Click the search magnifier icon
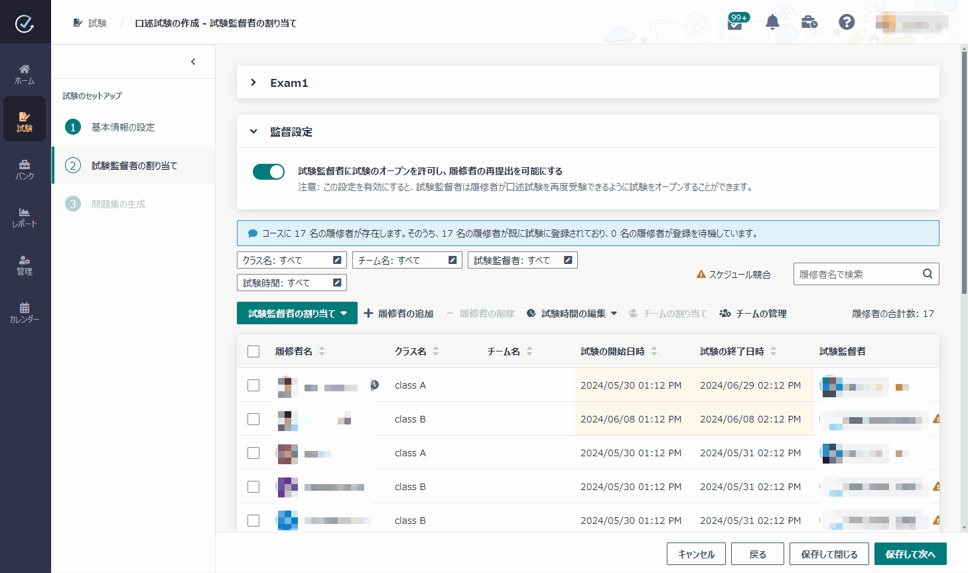The height and width of the screenshot is (573, 968). 928,273
